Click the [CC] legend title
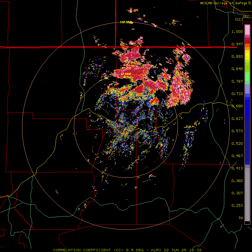Viewport: 252px width, 252px height. [239, 19]
